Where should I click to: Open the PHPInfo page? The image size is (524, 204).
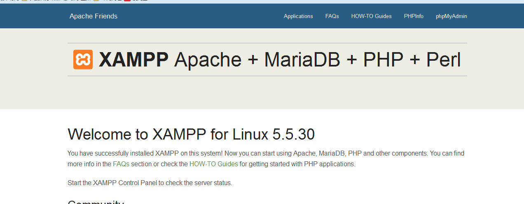tap(414, 16)
